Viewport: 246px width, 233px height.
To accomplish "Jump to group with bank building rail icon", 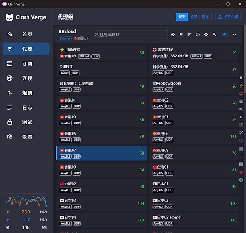I will coord(241,102).
